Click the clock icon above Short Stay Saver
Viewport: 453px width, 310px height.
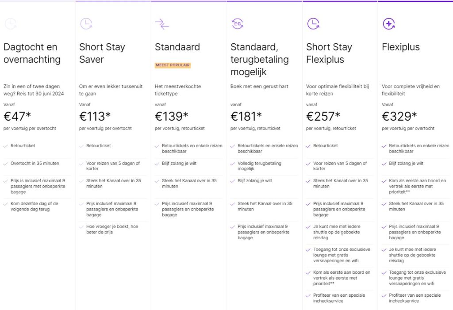click(86, 24)
